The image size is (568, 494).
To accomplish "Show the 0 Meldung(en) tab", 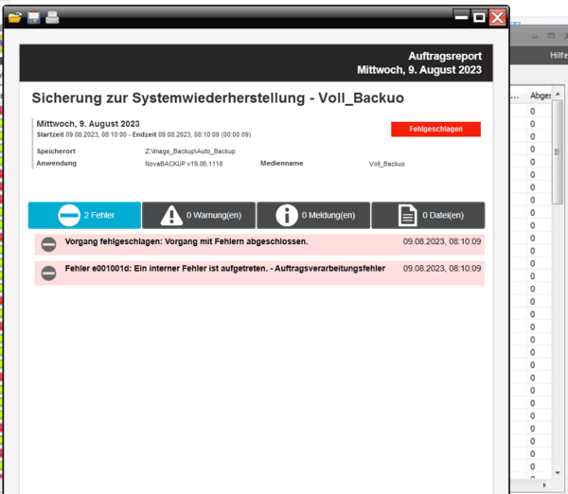I will click(x=313, y=215).
